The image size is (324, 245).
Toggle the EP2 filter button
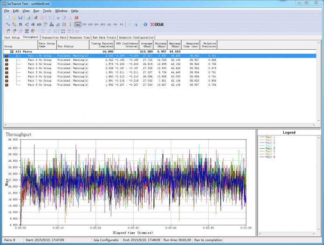pyautogui.click(x=103, y=24)
